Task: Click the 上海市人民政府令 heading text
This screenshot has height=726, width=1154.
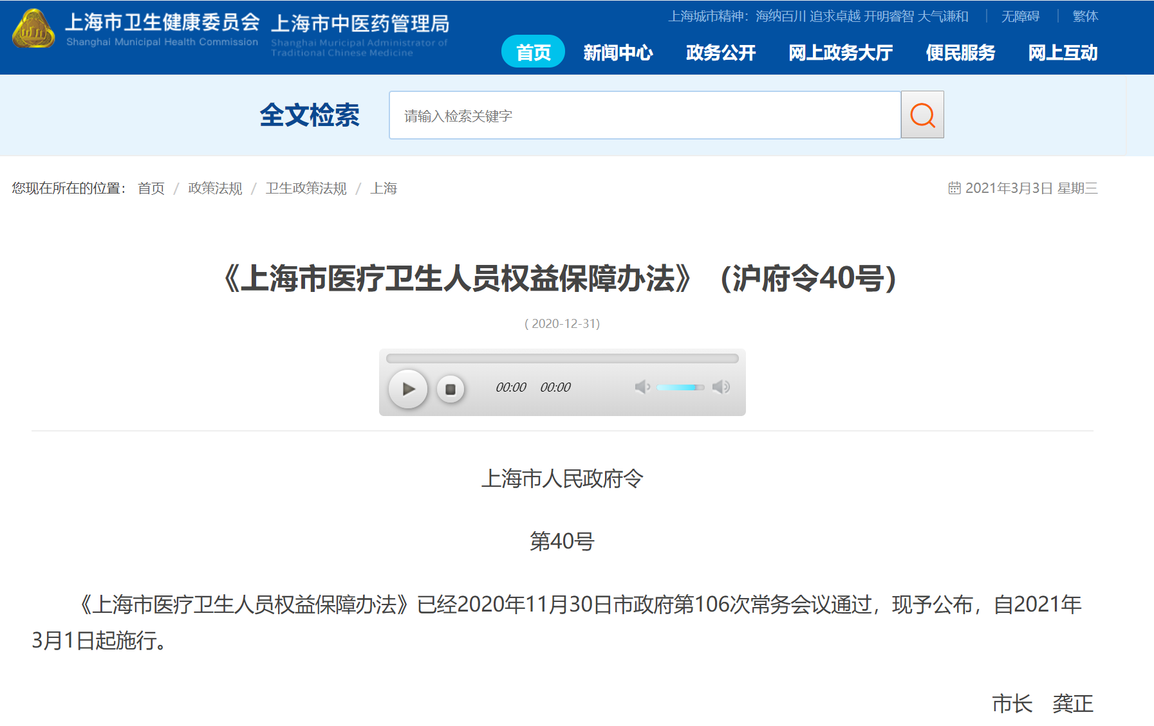Action: 562,478
